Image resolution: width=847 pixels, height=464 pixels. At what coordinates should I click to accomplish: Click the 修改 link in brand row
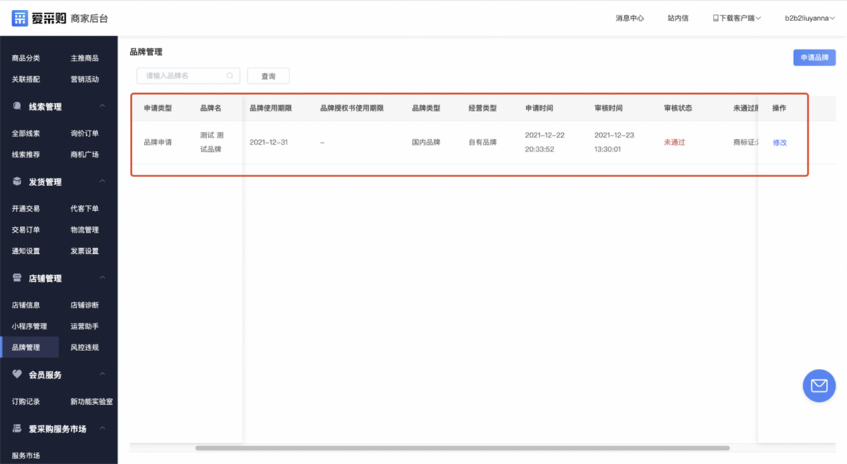point(780,142)
